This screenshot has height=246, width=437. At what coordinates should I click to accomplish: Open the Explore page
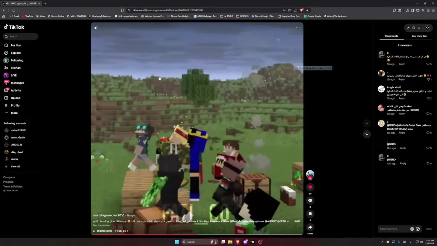[x=16, y=53]
